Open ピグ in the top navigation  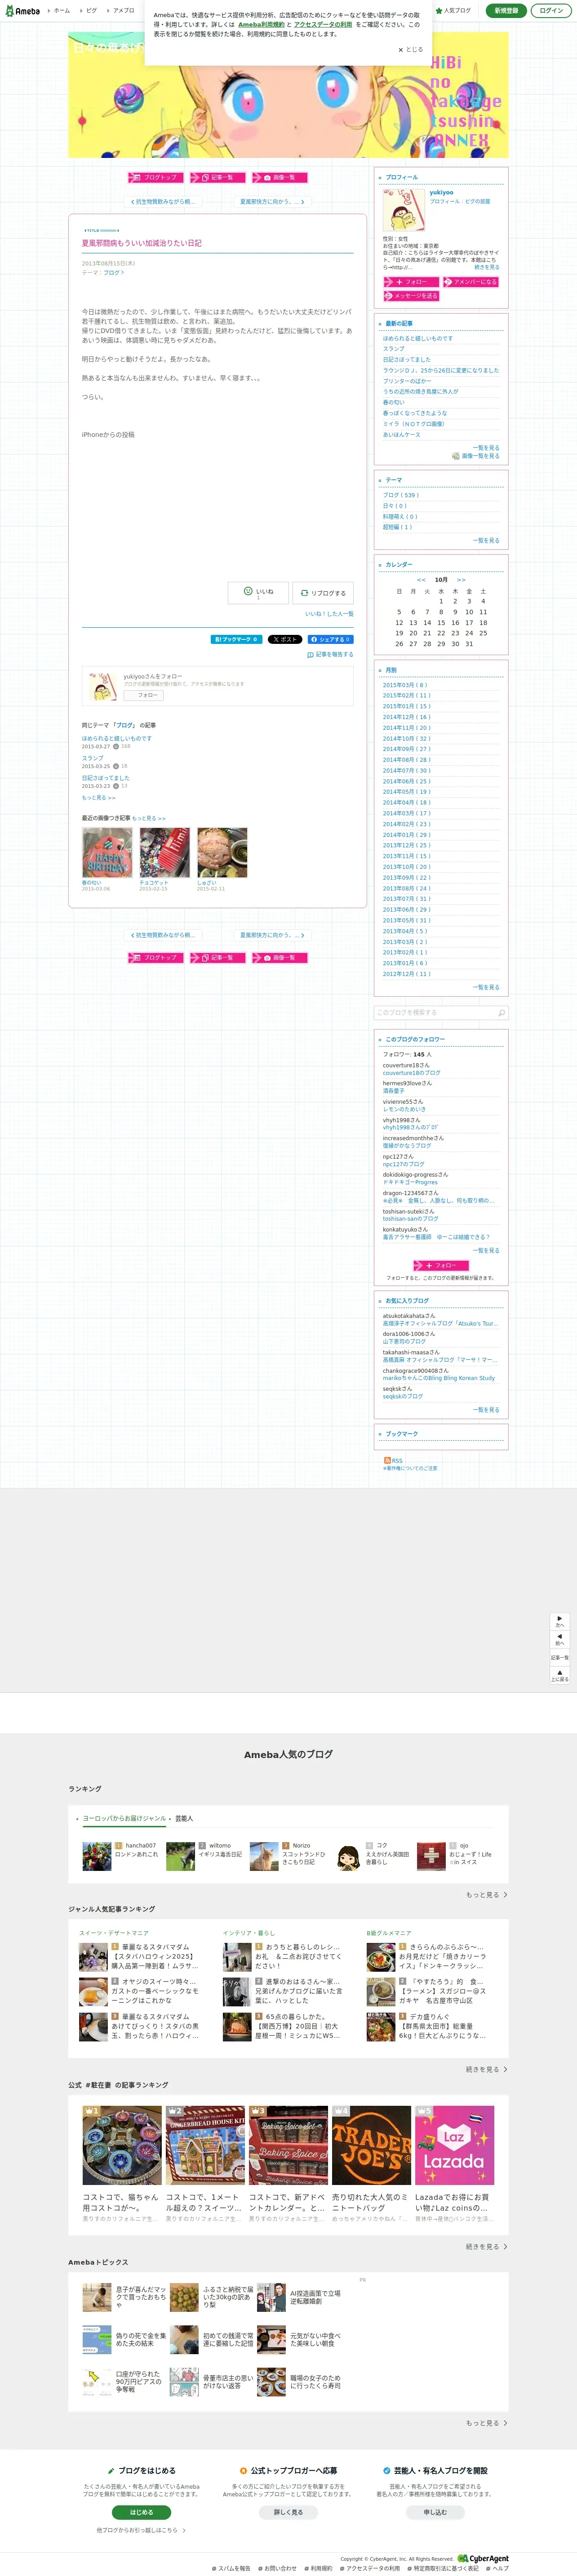tap(92, 11)
